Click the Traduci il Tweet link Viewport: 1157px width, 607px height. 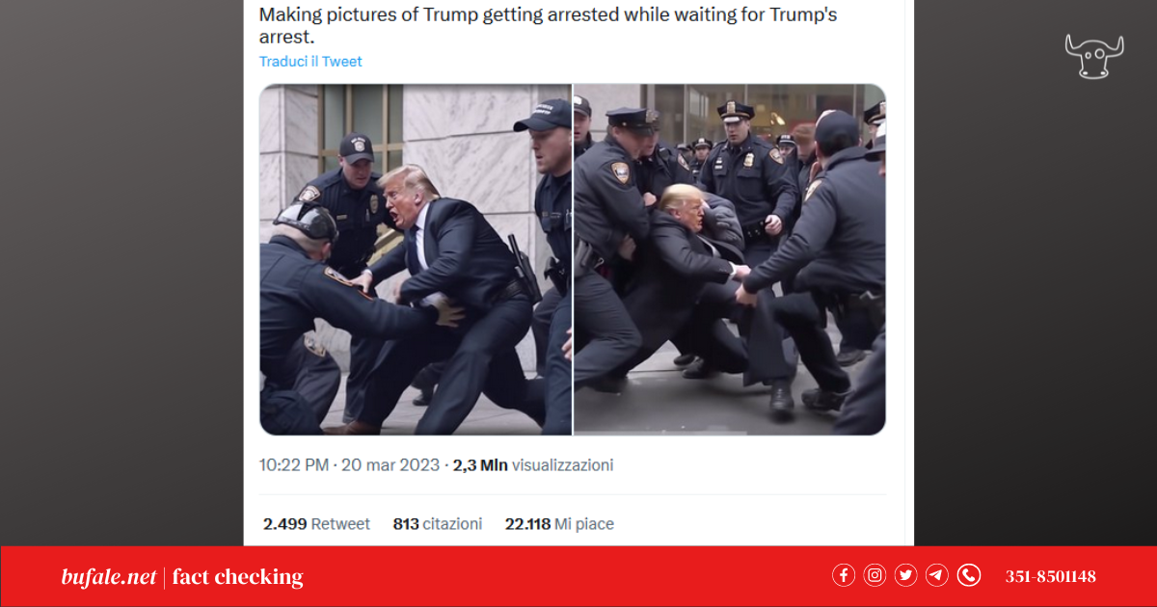(x=310, y=61)
